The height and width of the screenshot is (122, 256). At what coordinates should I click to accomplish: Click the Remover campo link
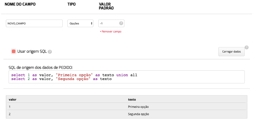coord(110,32)
